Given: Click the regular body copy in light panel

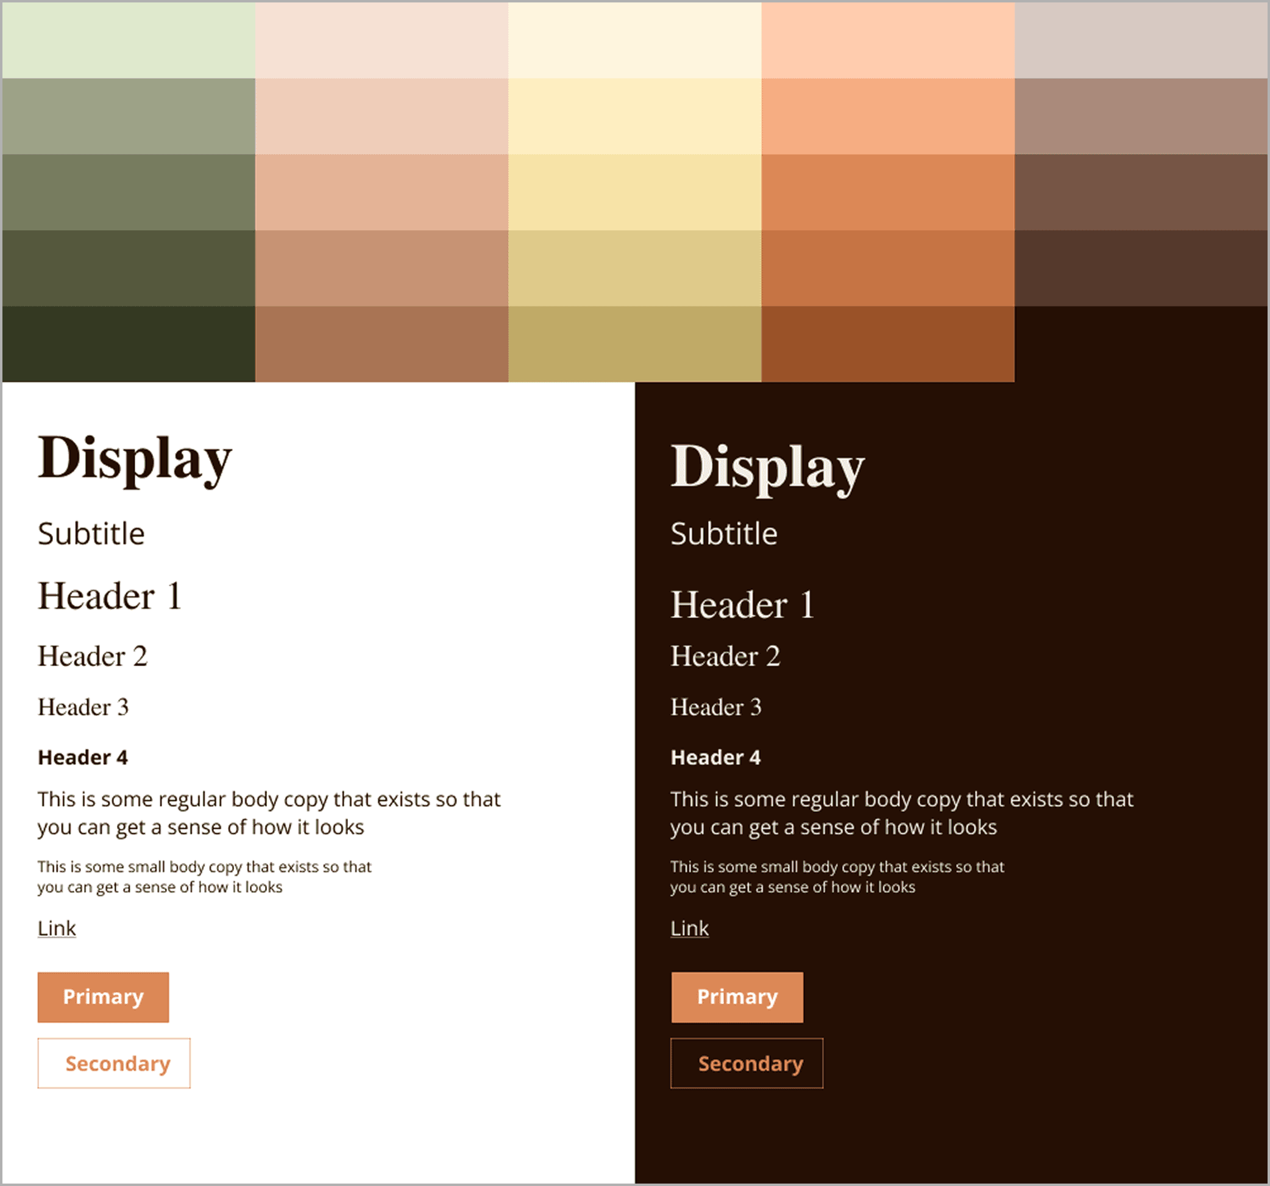Looking at the screenshot, I should coord(269,813).
